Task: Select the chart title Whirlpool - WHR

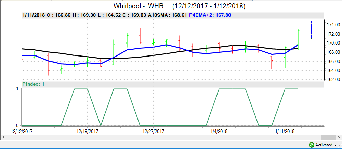Action: tap(139, 6)
